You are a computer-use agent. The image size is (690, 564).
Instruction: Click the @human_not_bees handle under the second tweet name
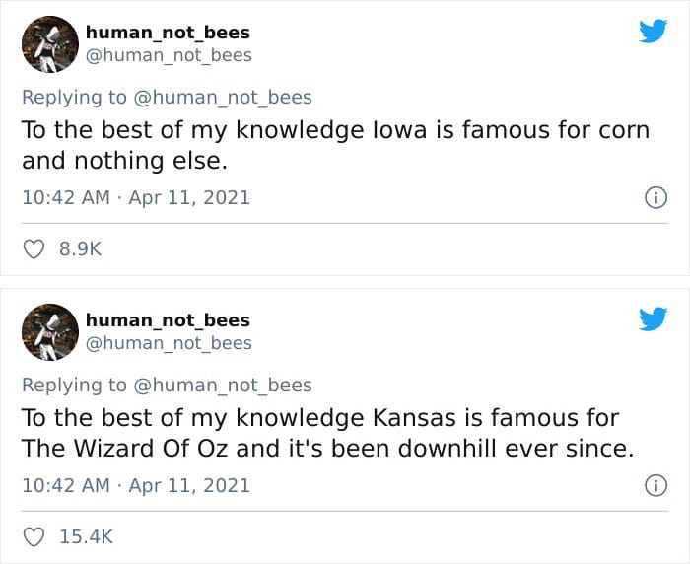169,343
